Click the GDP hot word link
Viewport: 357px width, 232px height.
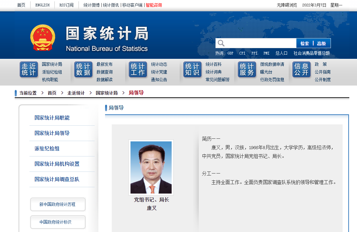(230, 53)
